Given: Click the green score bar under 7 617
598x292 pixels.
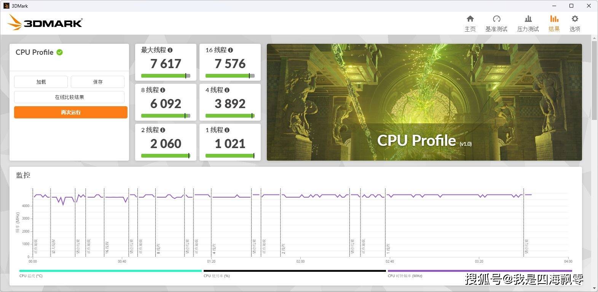Looking at the screenshot, I should pyautogui.click(x=166, y=76).
